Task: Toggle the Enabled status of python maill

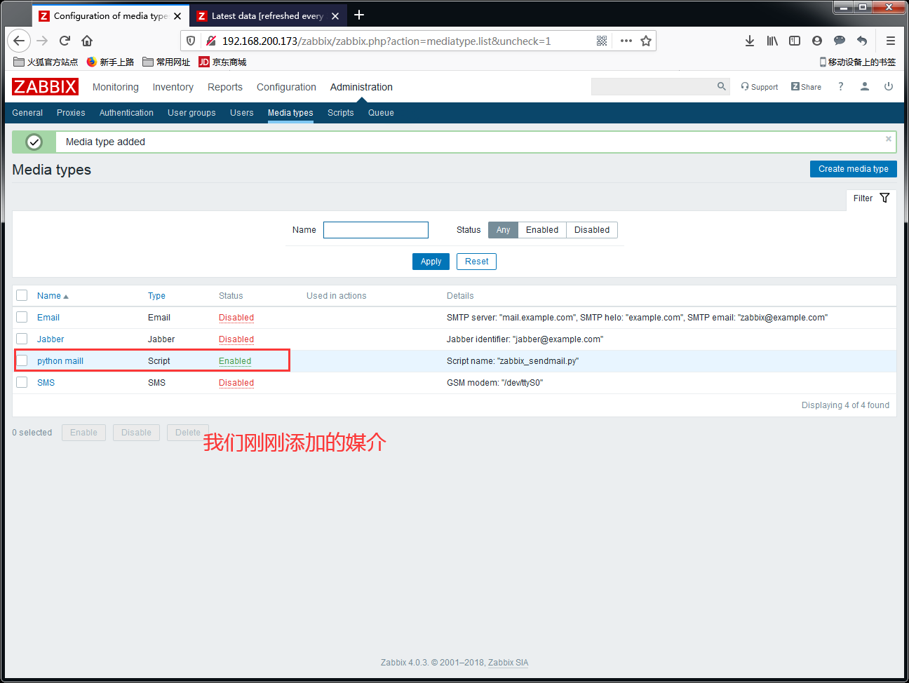Action: click(x=235, y=361)
